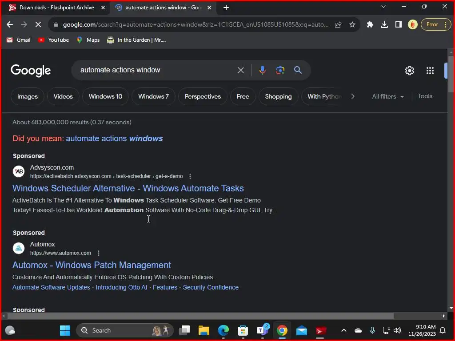
Task: Apply the Windows 10 filter chip
Action: [106, 96]
